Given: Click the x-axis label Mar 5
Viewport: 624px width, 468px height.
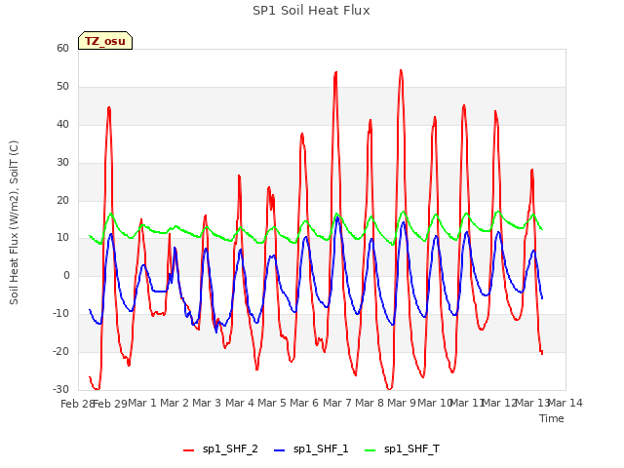Looking at the screenshot, I should coord(272,403).
